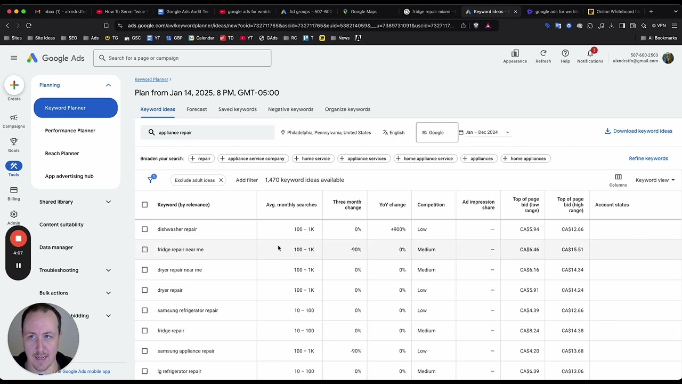Open the Help question mark icon

click(565, 56)
